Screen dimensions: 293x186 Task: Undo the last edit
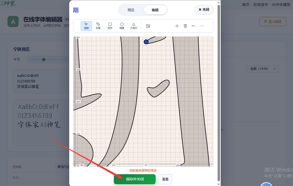(x=193, y=26)
